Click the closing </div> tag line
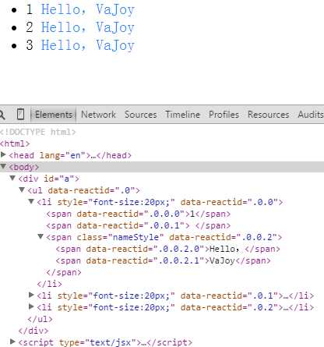This screenshot has width=324, height=347. [33, 331]
